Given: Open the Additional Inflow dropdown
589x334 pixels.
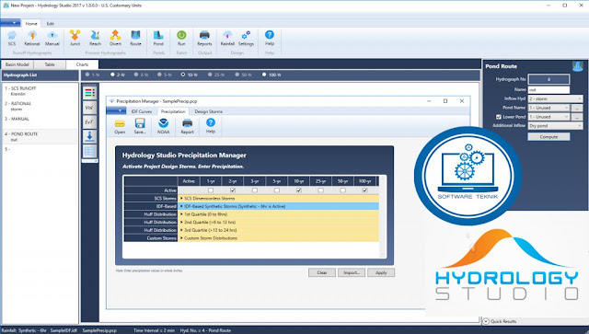Looking at the screenshot, I should [x=556, y=126].
